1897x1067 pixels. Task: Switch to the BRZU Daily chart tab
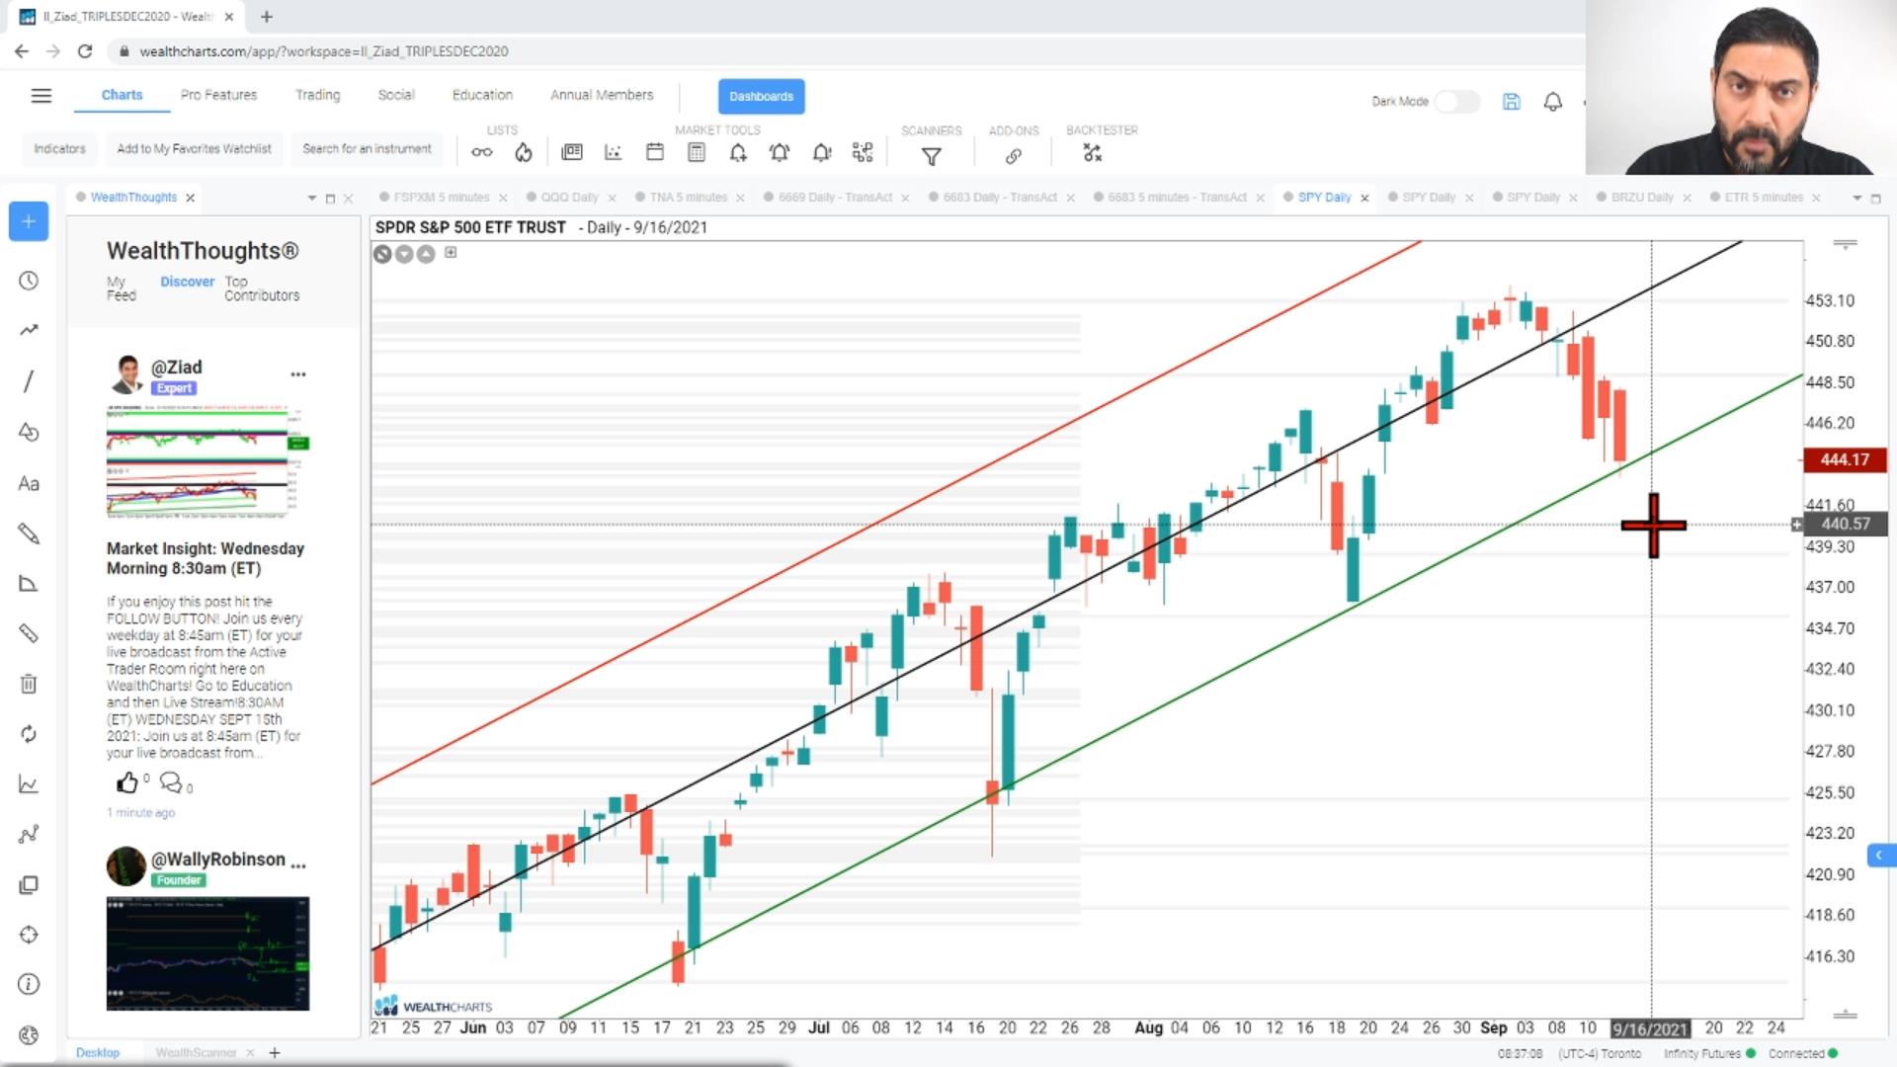pyautogui.click(x=1642, y=198)
